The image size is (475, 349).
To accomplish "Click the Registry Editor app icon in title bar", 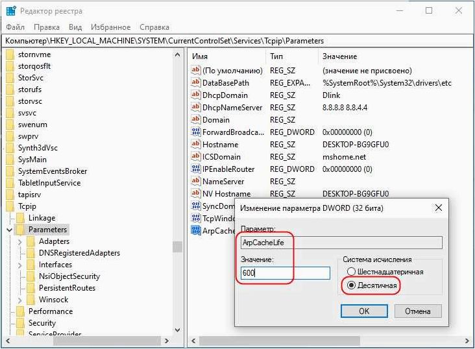I will tap(11, 11).
